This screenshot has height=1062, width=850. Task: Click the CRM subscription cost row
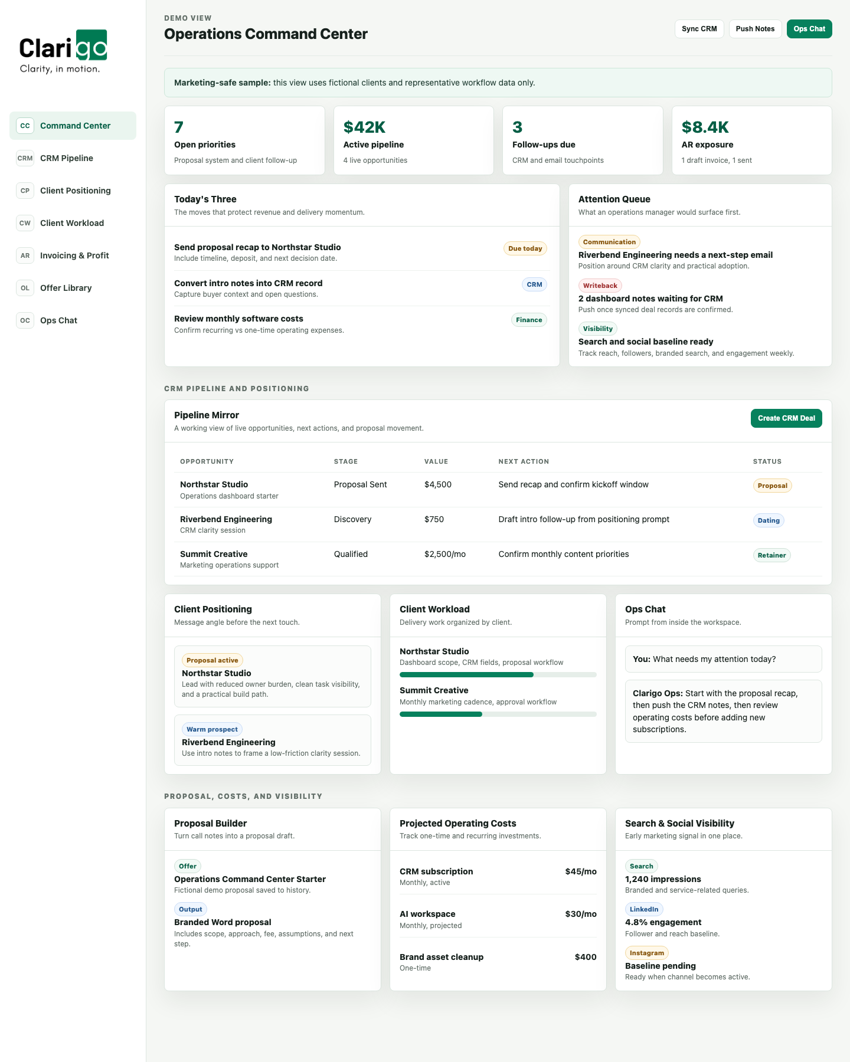click(498, 876)
